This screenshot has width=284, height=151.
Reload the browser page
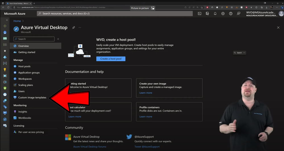8,7
